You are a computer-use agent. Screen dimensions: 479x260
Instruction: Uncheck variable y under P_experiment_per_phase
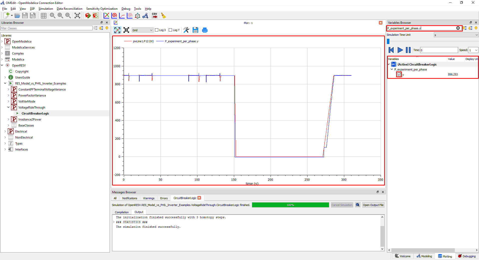point(399,74)
